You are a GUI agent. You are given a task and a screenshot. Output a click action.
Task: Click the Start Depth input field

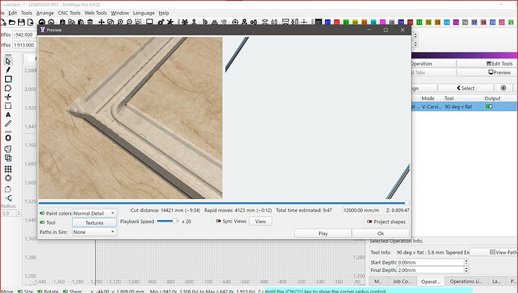coord(430,262)
